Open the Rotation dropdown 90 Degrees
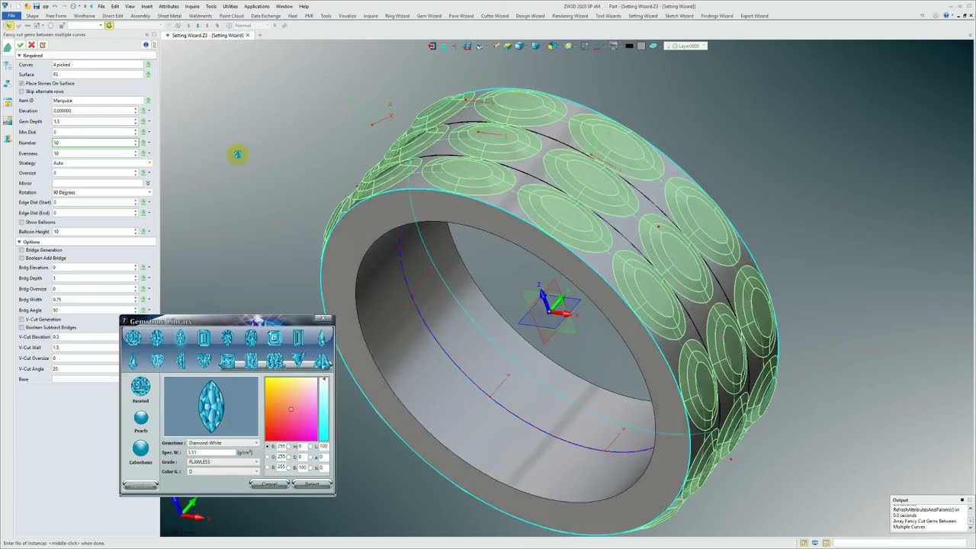This screenshot has height=549, width=976. tap(101, 192)
